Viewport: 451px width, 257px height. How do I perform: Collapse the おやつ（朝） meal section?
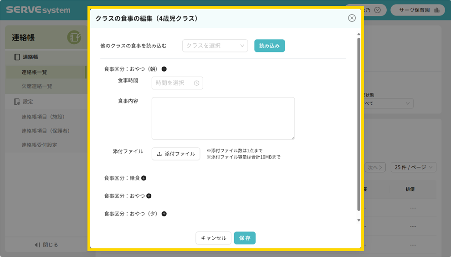point(164,69)
